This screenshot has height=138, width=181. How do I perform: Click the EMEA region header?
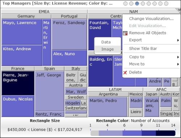(x=44, y=12)
